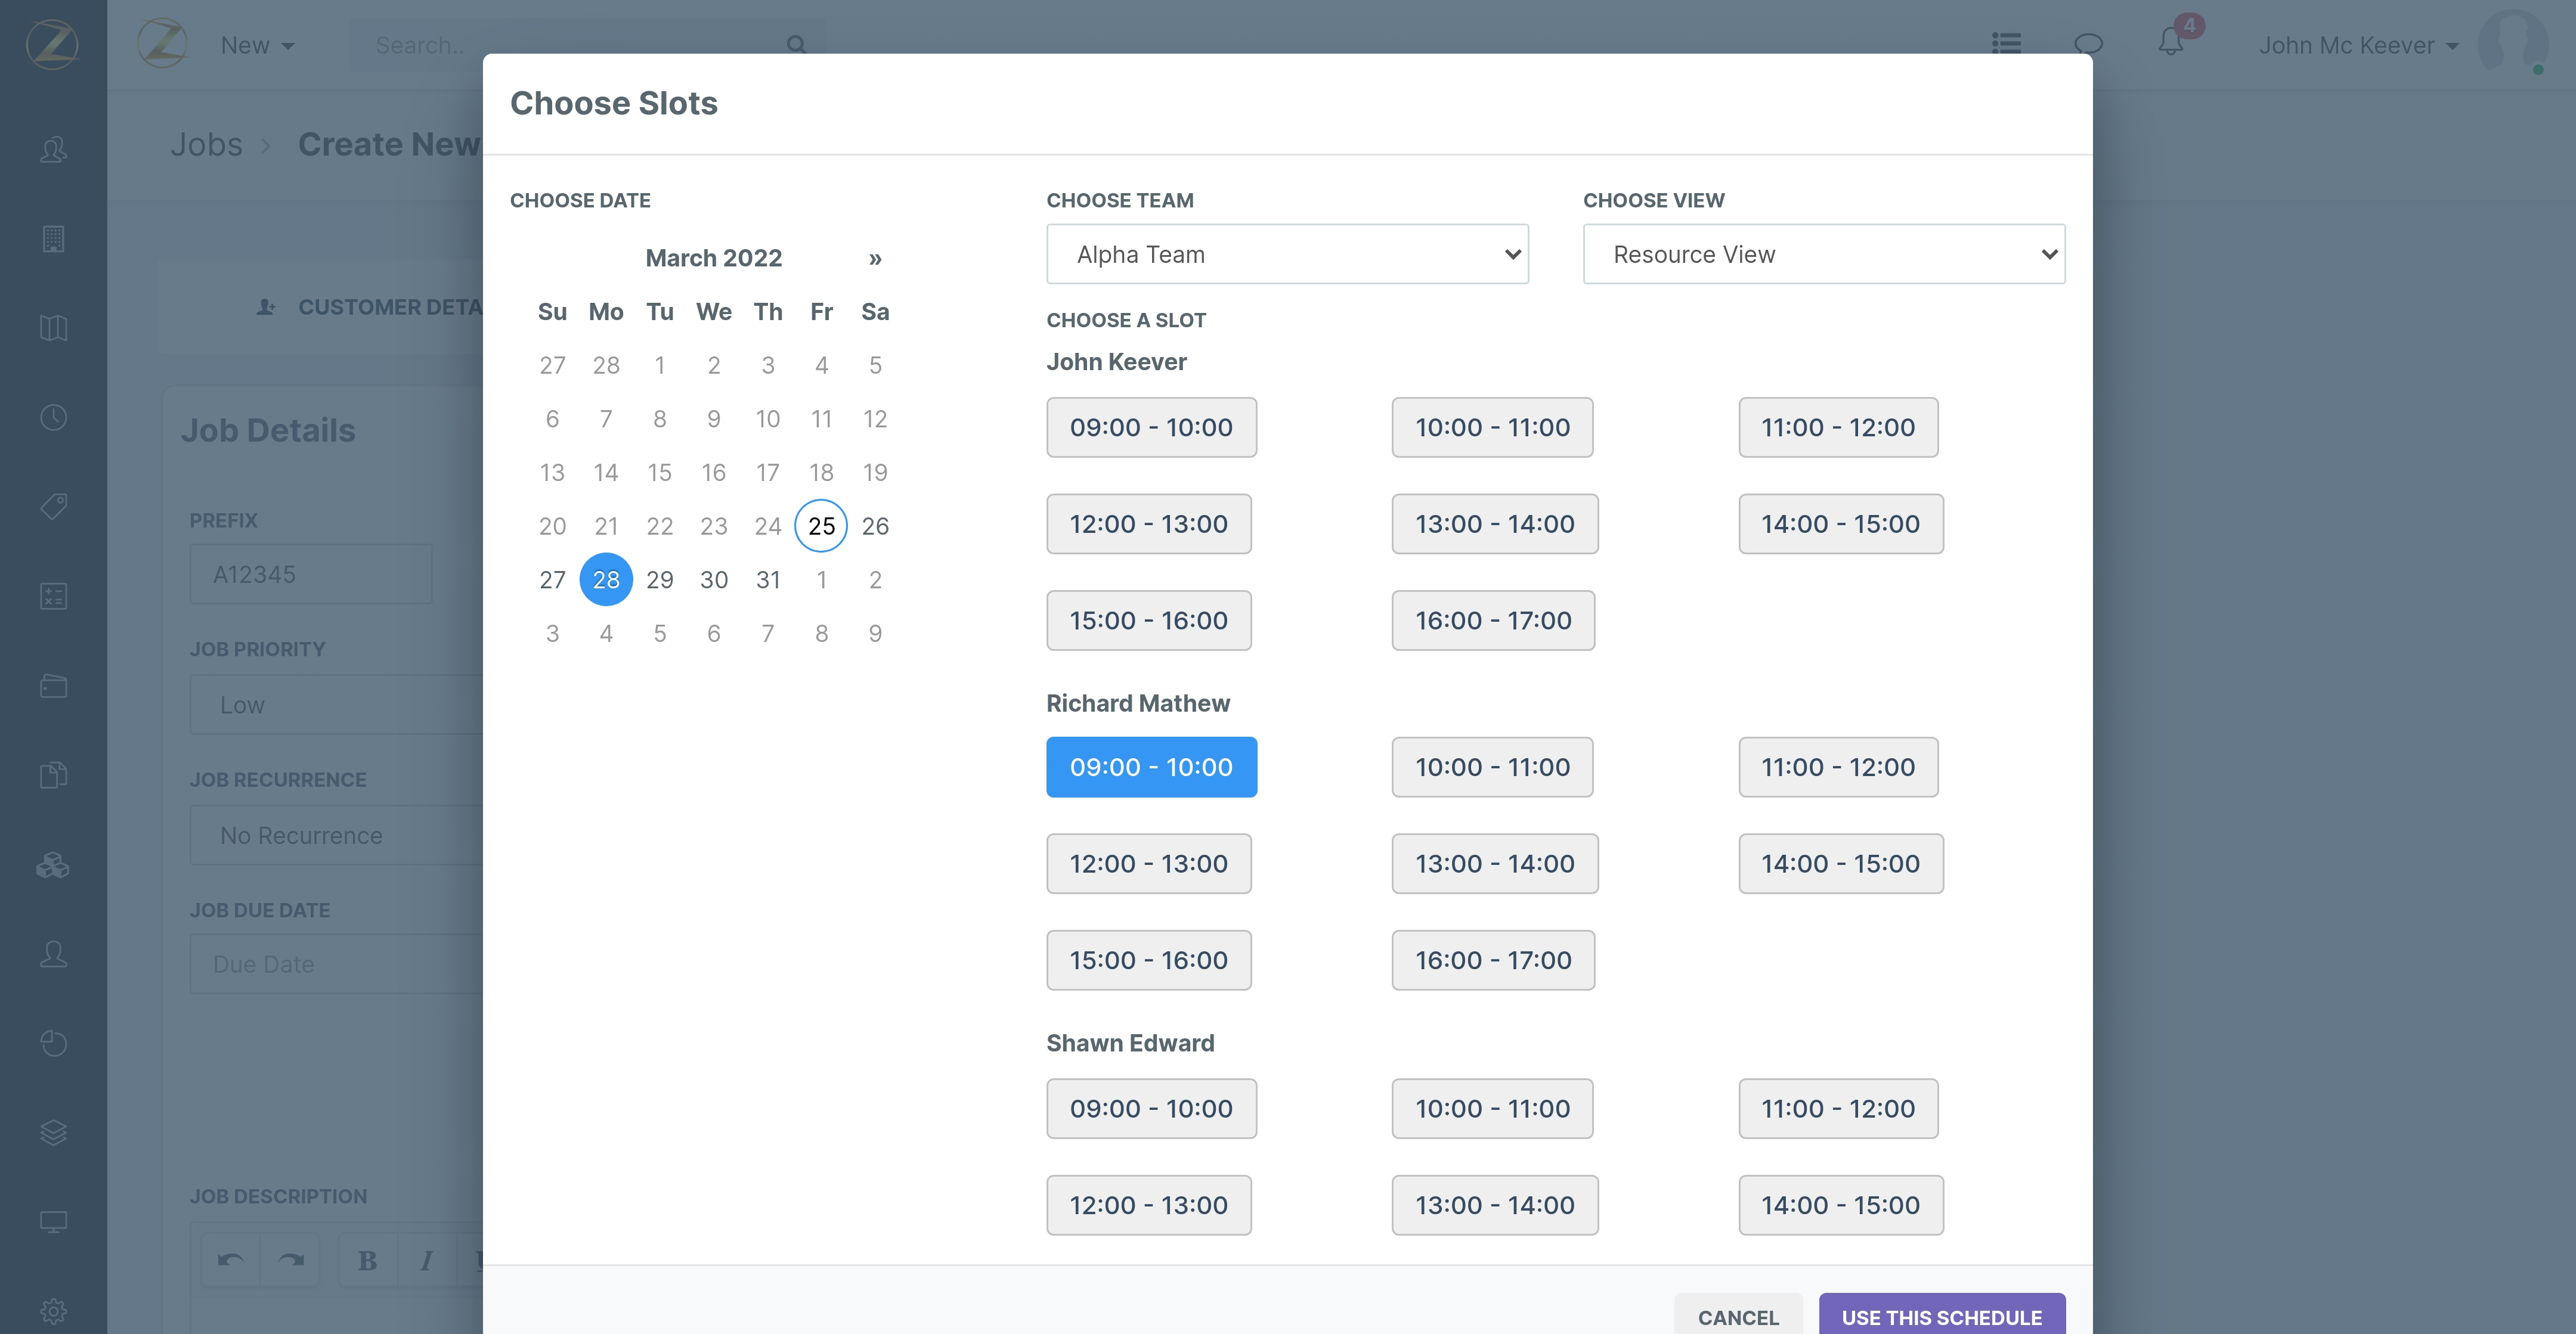
Task: Open notifications from the bell icon
Action: pos(2170,44)
